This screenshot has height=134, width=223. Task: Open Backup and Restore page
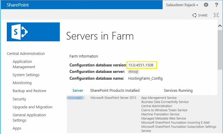(x=29, y=91)
